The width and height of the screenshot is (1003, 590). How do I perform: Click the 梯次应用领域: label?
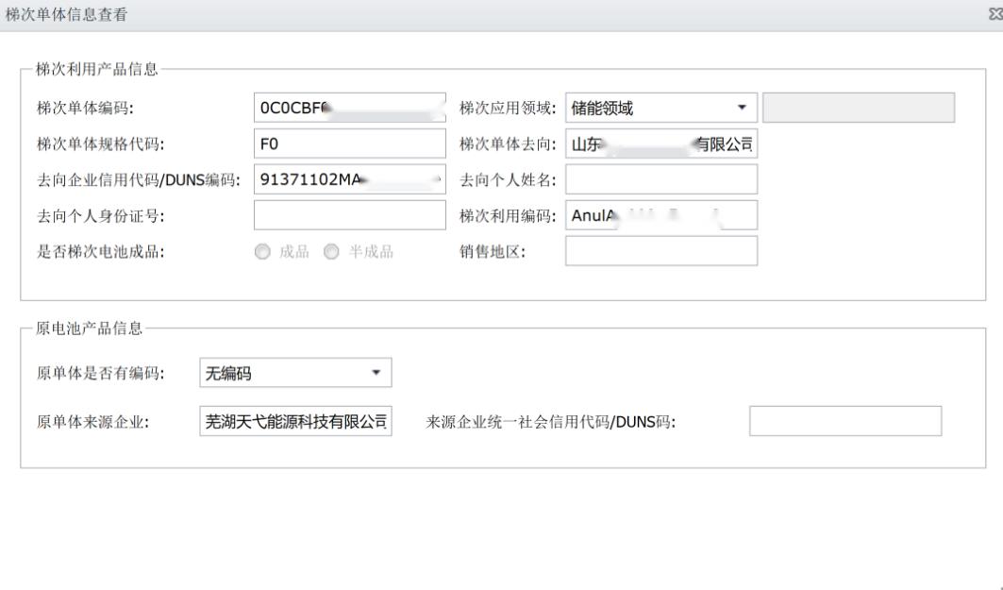[x=508, y=109]
